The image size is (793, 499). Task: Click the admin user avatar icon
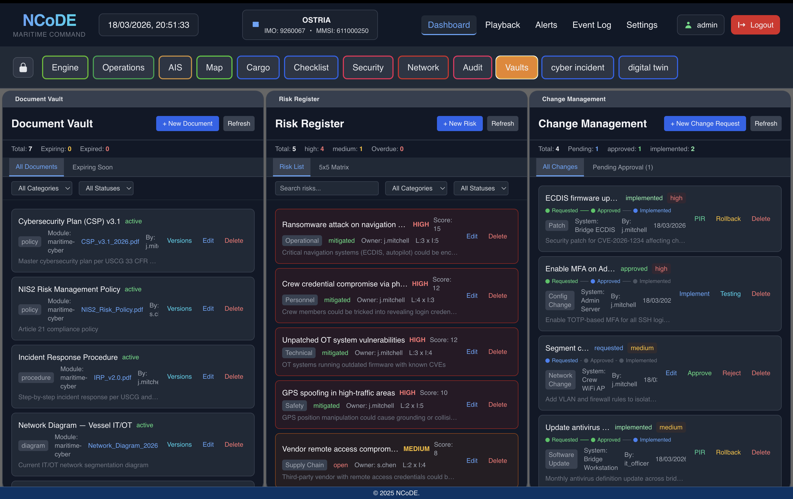pos(688,25)
